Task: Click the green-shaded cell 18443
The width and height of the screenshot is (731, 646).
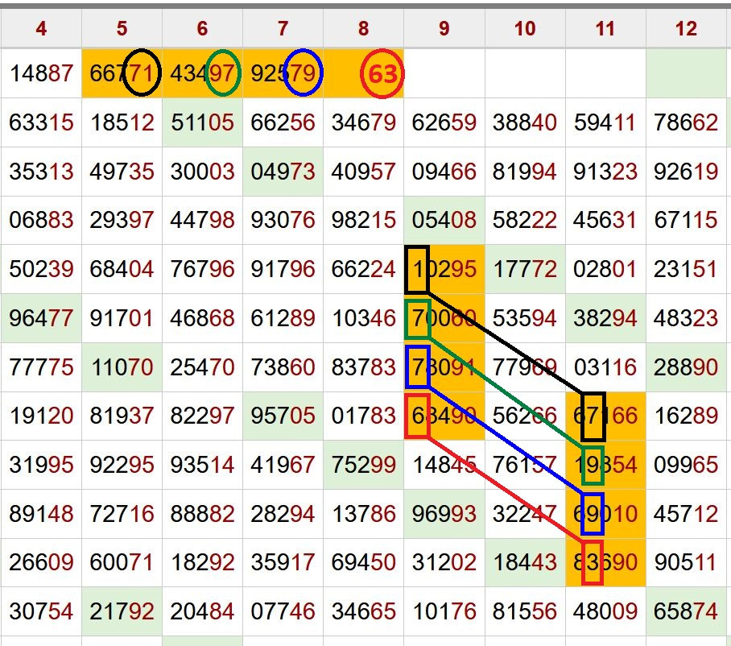Action: (525, 562)
